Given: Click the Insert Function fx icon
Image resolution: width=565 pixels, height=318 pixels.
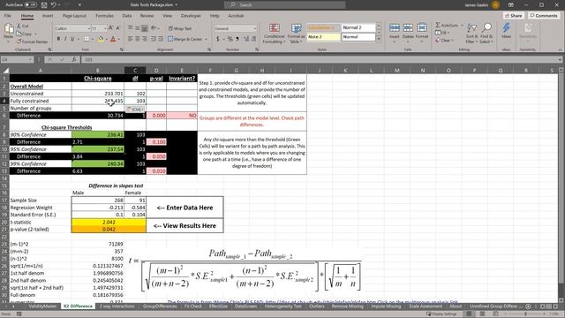Looking at the screenshot, I should pos(73,59).
